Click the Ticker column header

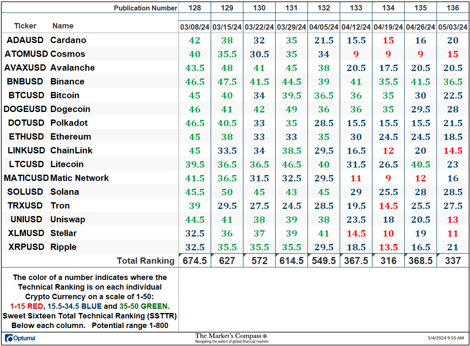[25, 26]
